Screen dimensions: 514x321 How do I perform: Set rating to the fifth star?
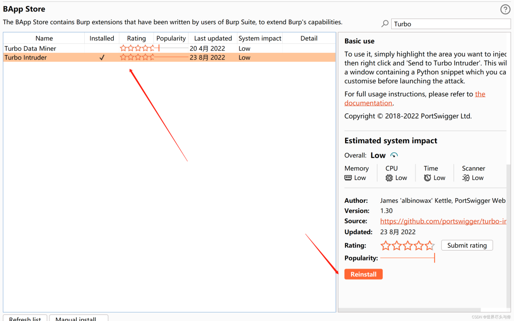[429, 245]
